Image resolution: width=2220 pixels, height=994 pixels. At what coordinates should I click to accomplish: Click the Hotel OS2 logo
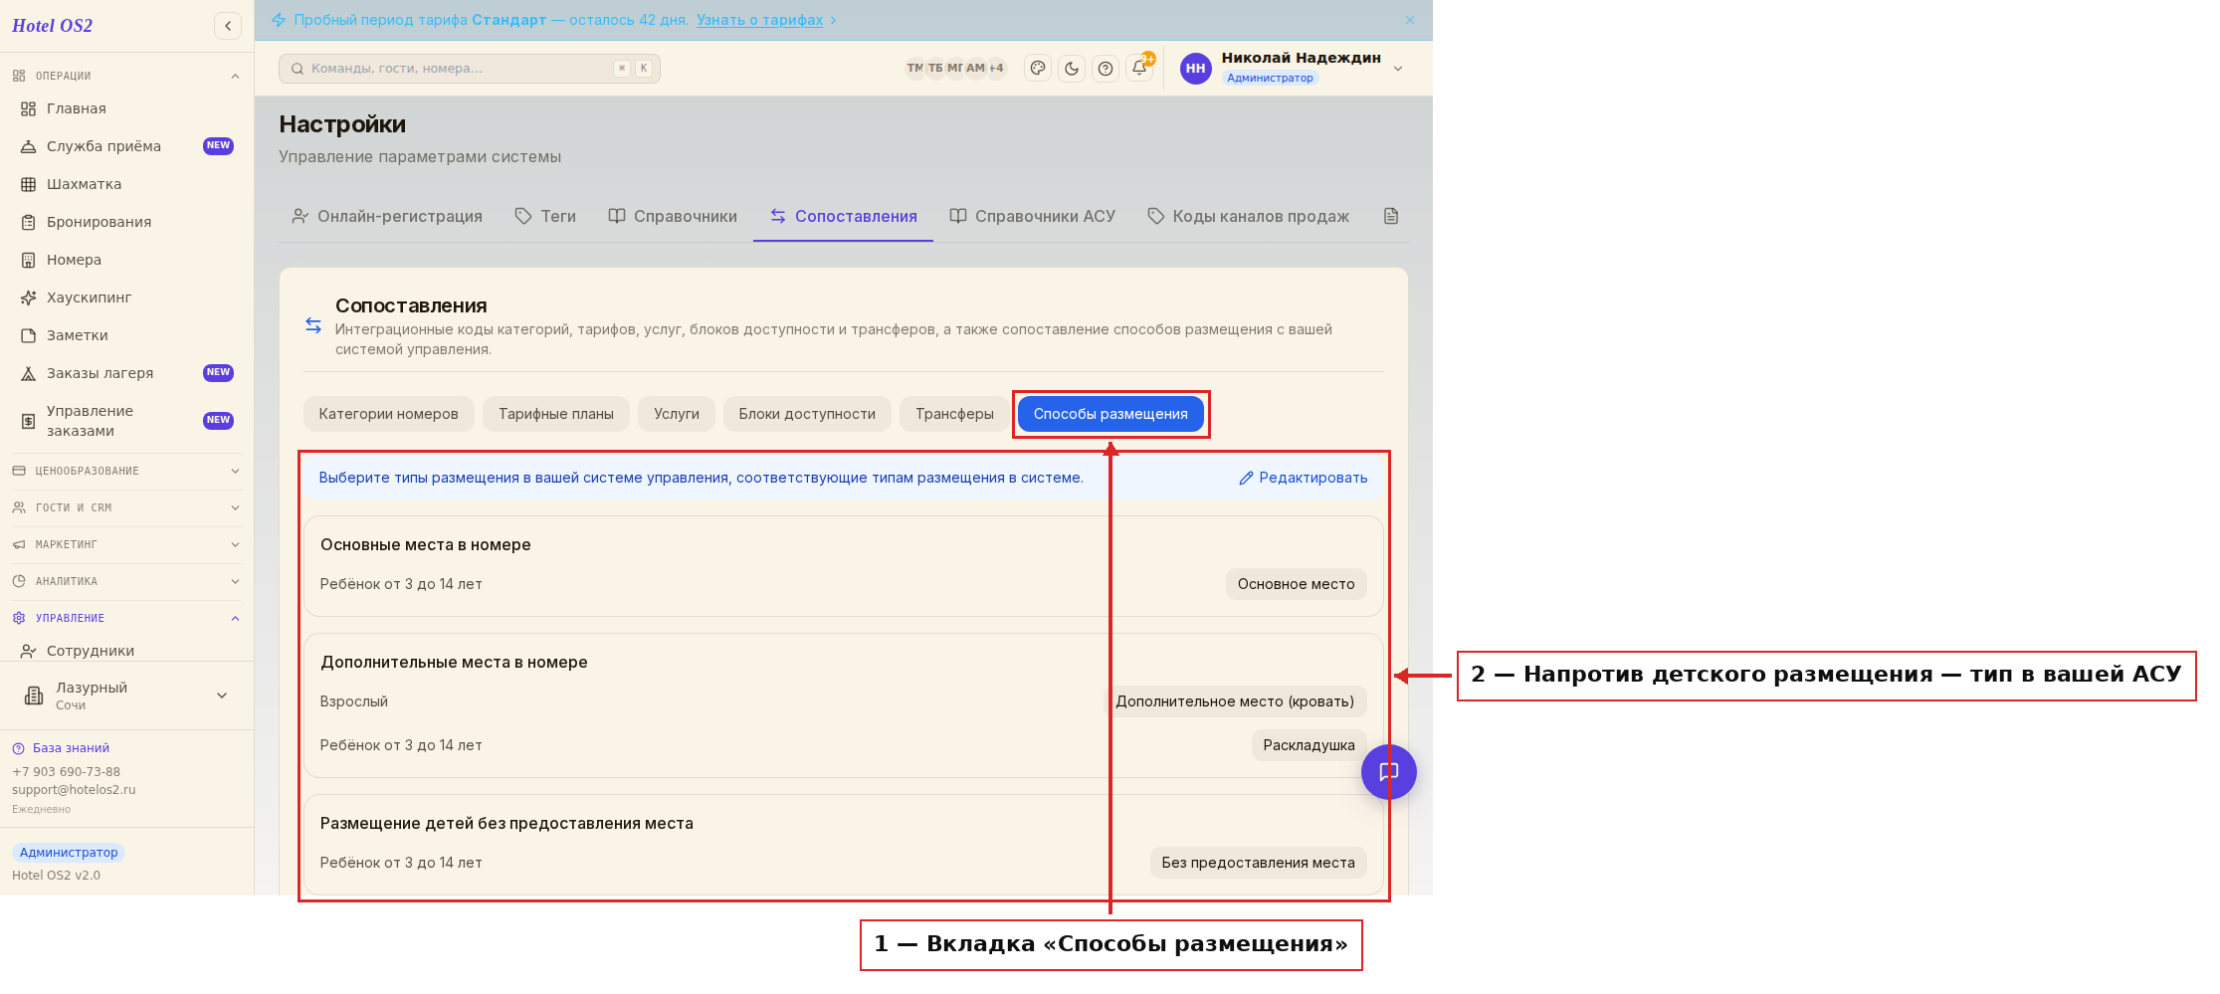click(x=53, y=26)
